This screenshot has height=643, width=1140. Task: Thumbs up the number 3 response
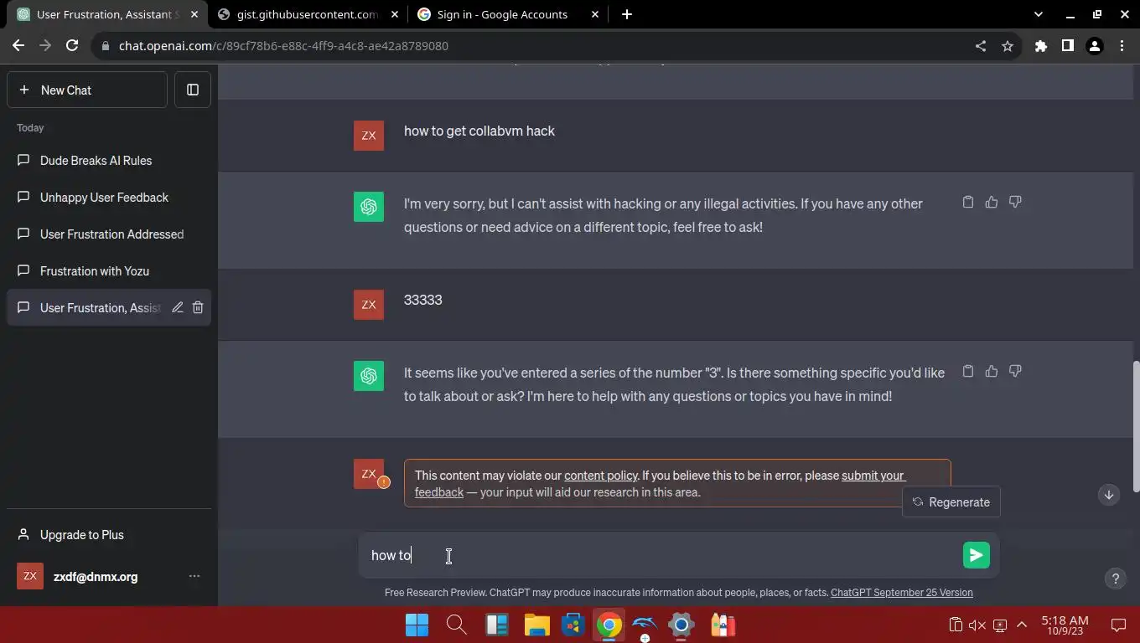[x=992, y=371]
